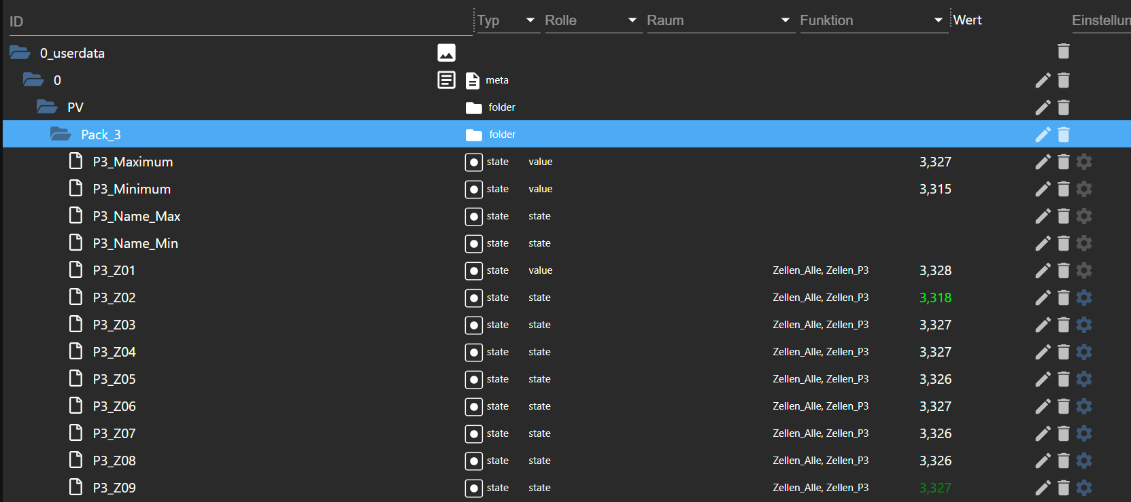This screenshot has width=1131, height=502.
Task: Delete the P3_Z06 object
Action: pos(1064,406)
